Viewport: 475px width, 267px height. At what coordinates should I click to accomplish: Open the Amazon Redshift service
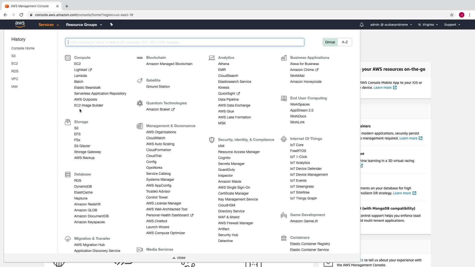(x=87, y=204)
